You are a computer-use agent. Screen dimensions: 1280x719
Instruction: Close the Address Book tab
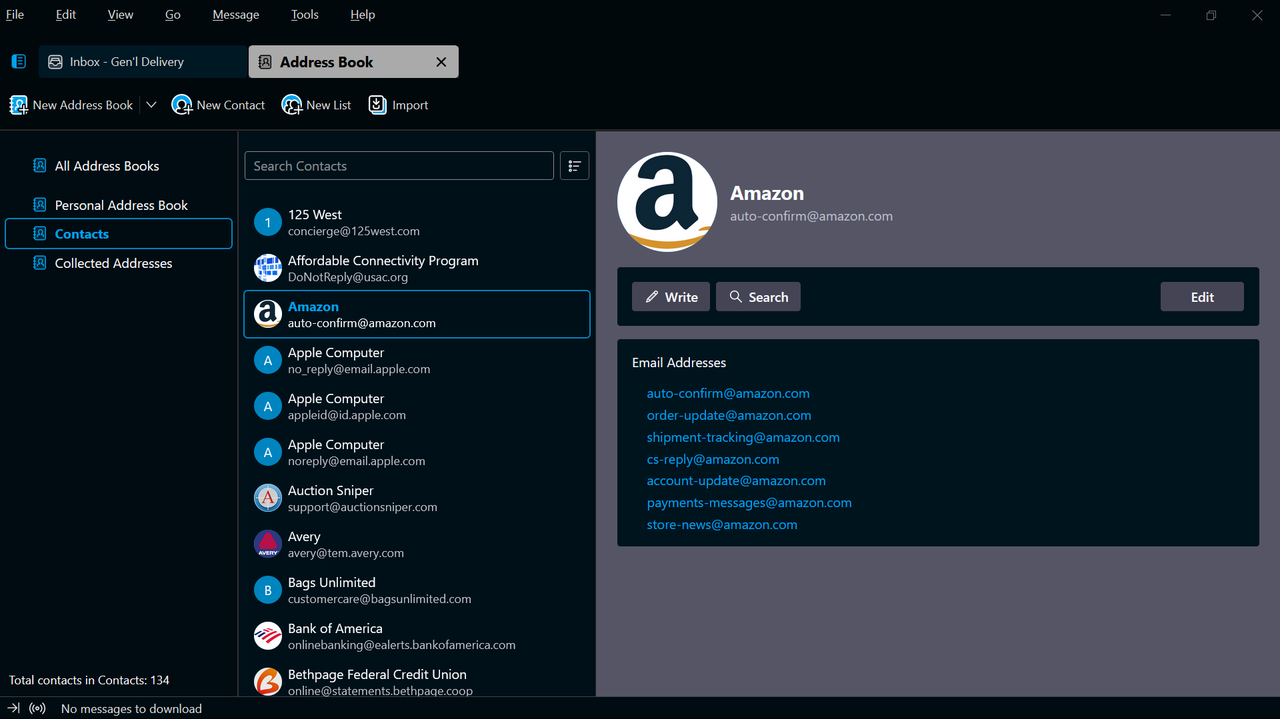click(x=441, y=62)
